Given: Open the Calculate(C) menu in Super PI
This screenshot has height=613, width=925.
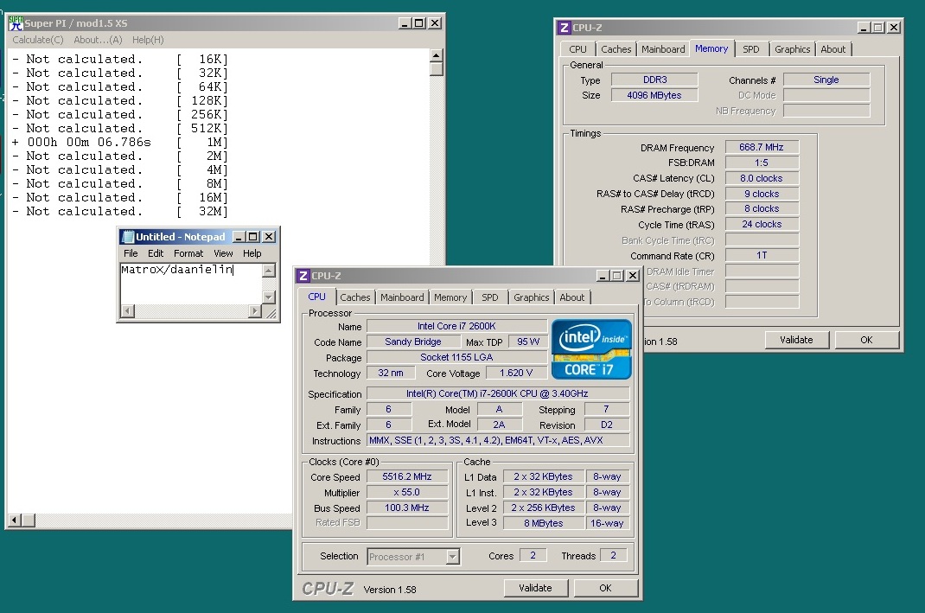Looking at the screenshot, I should point(38,40).
